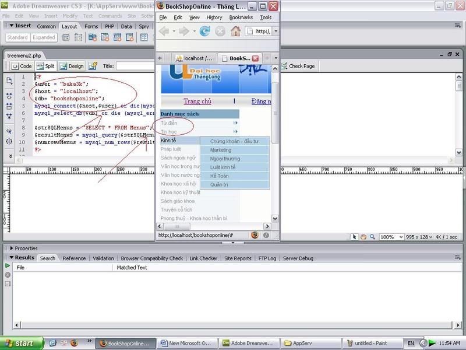Click the Firefox vertical scrollbar thumb
466x350 pixels.
(x=275, y=113)
